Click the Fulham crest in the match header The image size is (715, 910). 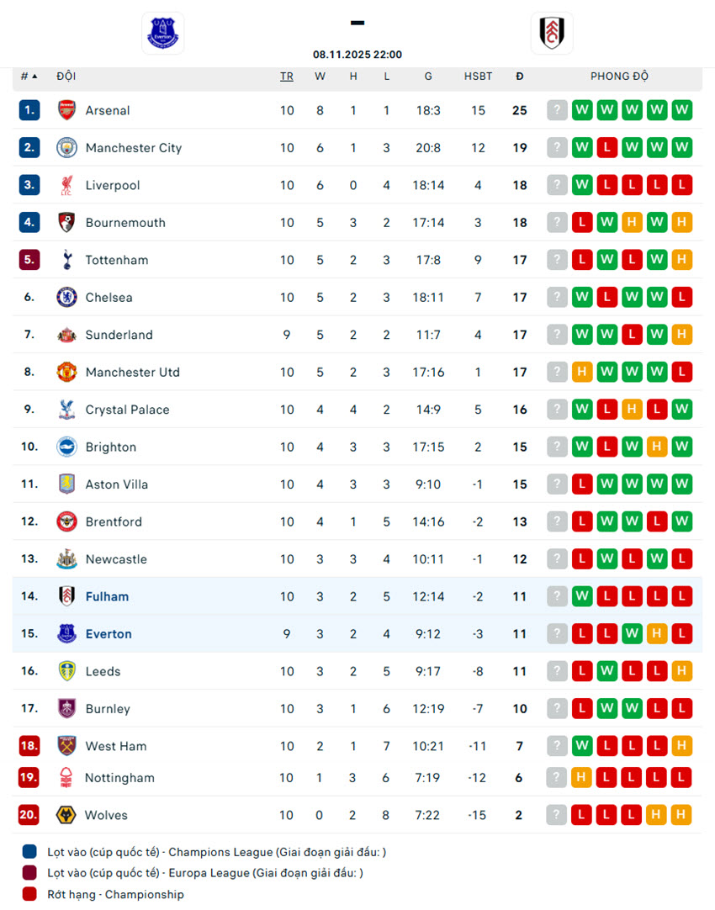pyautogui.click(x=552, y=34)
